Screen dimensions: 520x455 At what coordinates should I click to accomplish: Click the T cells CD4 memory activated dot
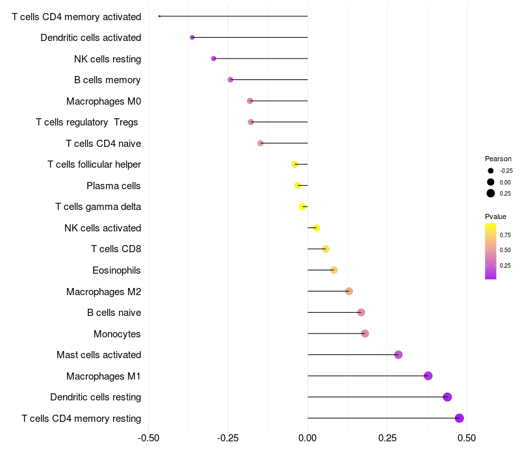159,16
